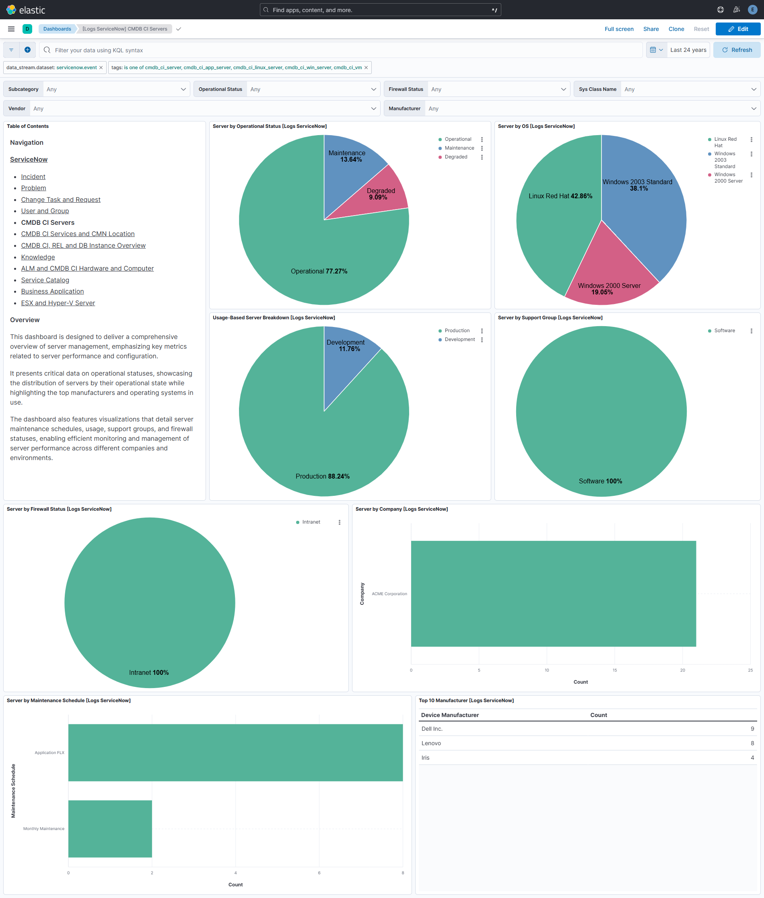Follow the Incident navigation link
The image size is (764, 898).
tap(33, 176)
